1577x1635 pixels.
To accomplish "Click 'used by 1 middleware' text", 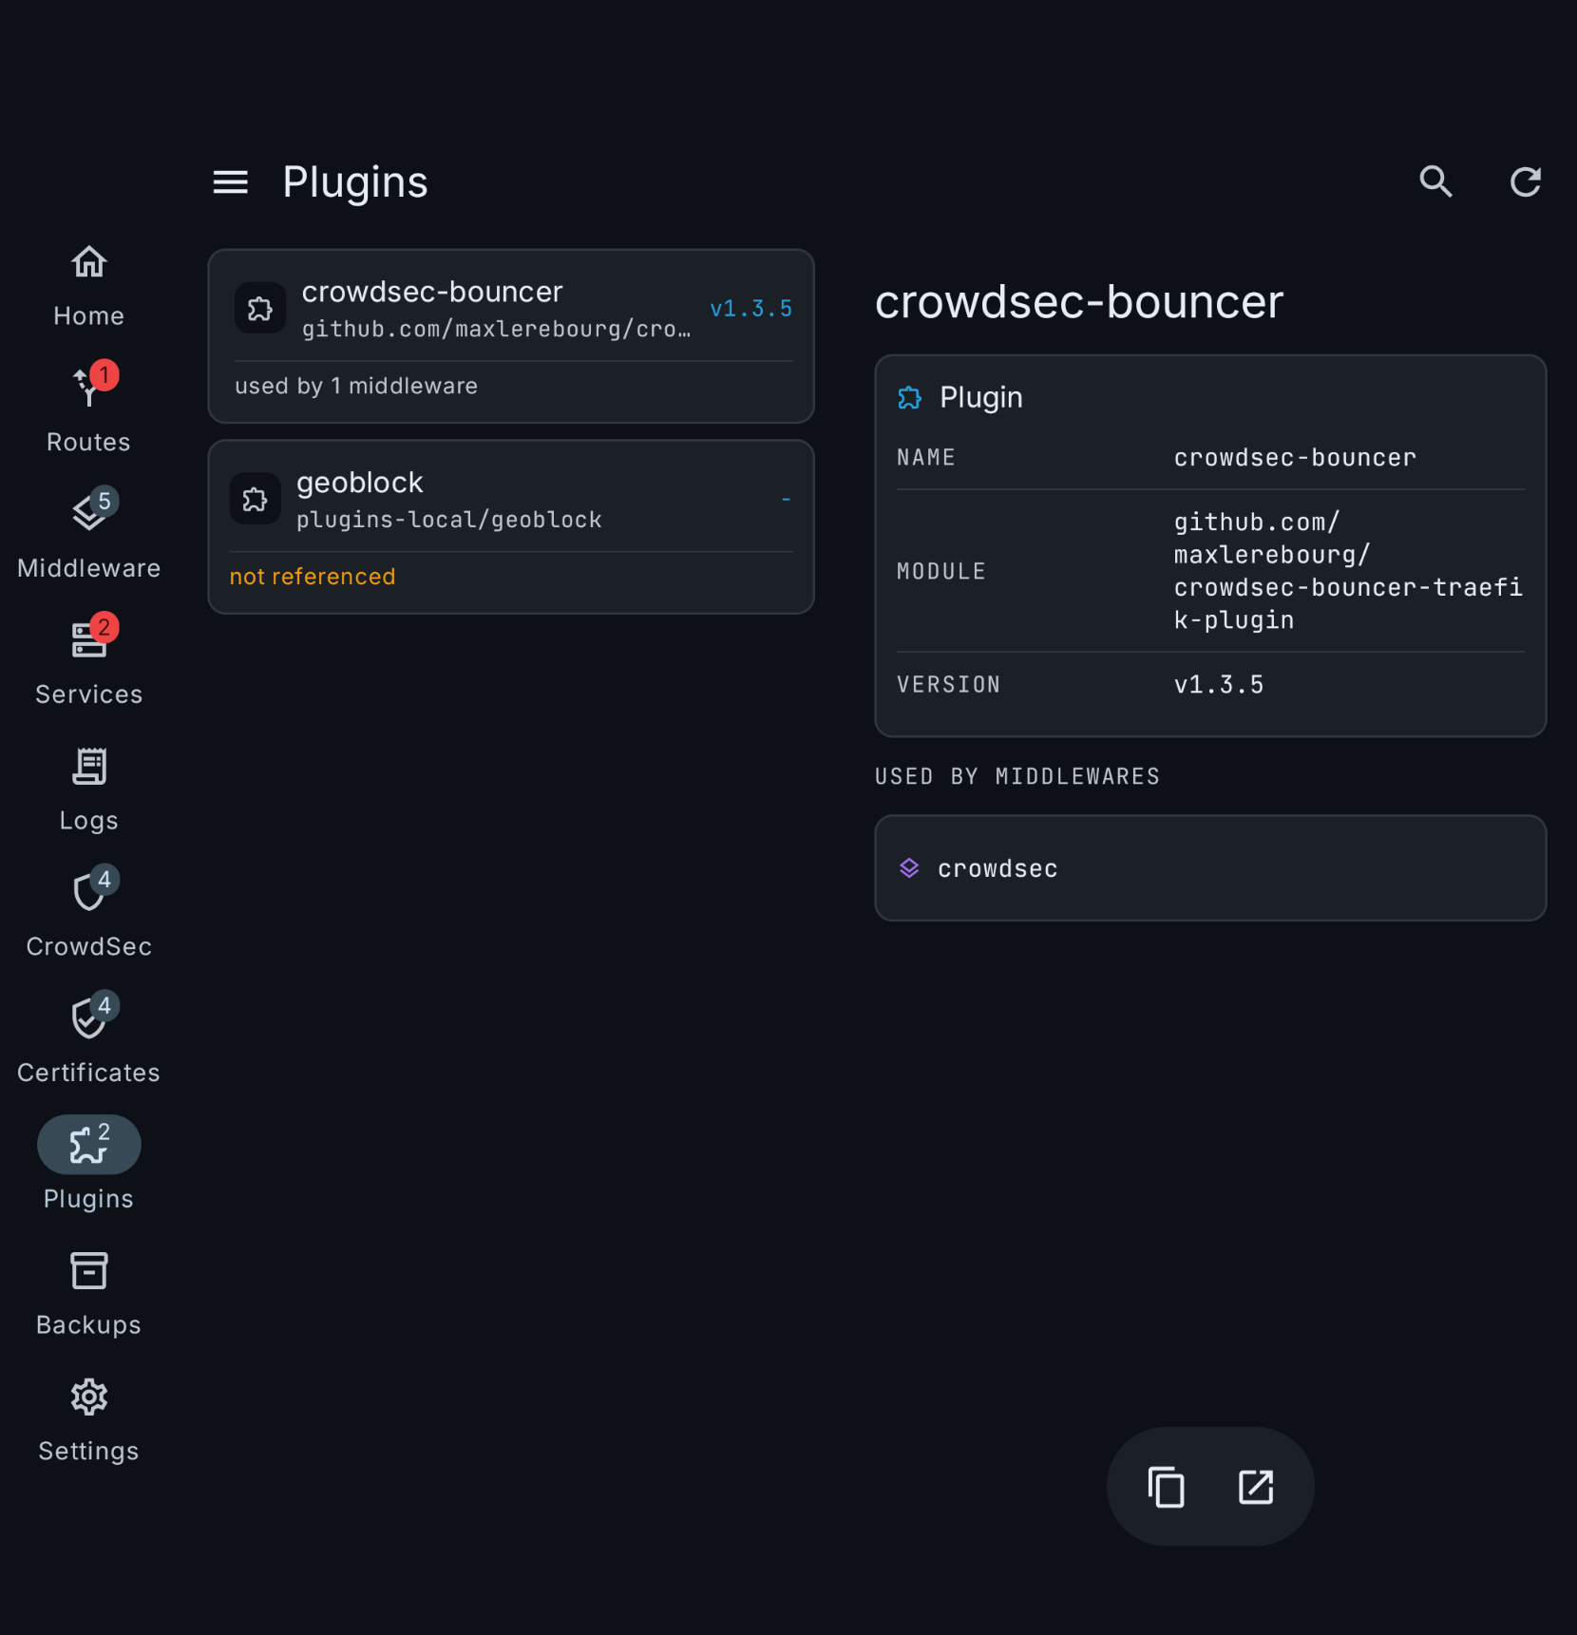I will [x=356, y=386].
